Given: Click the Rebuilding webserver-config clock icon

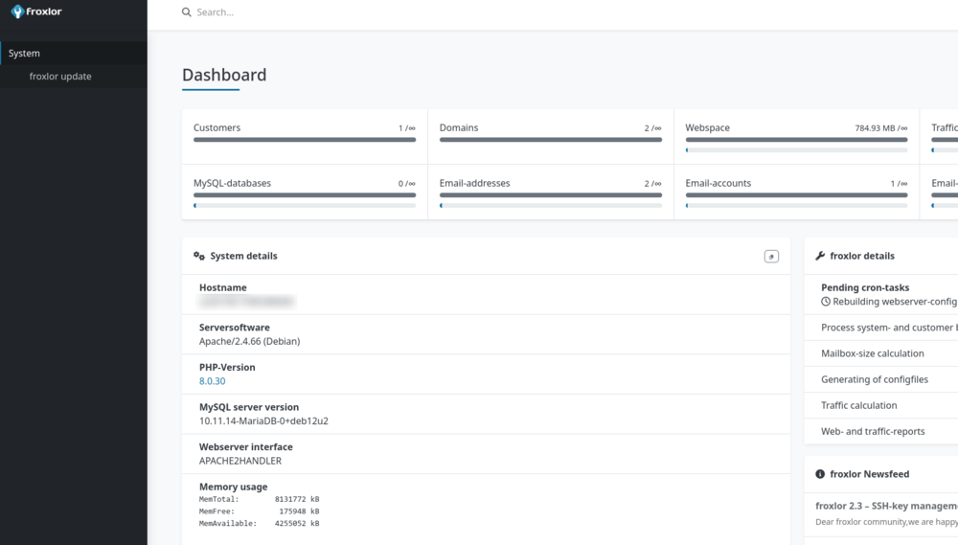Looking at the screenshot, I should coord(826,302).
